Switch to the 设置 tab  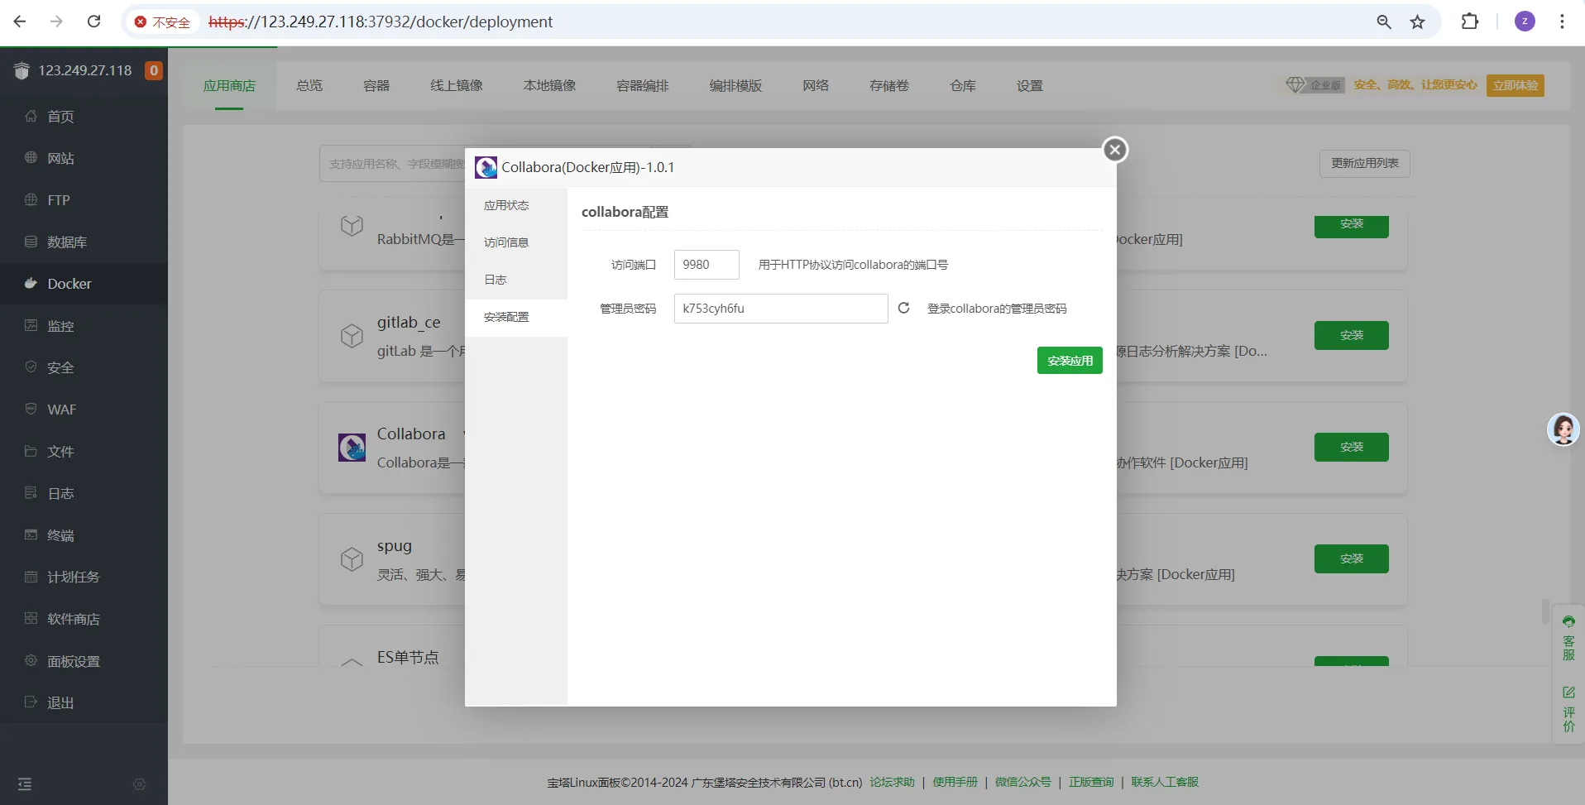tap(1030, 86)
